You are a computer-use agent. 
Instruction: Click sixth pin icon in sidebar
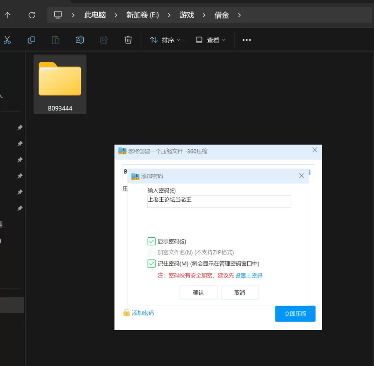pos(20,208)
